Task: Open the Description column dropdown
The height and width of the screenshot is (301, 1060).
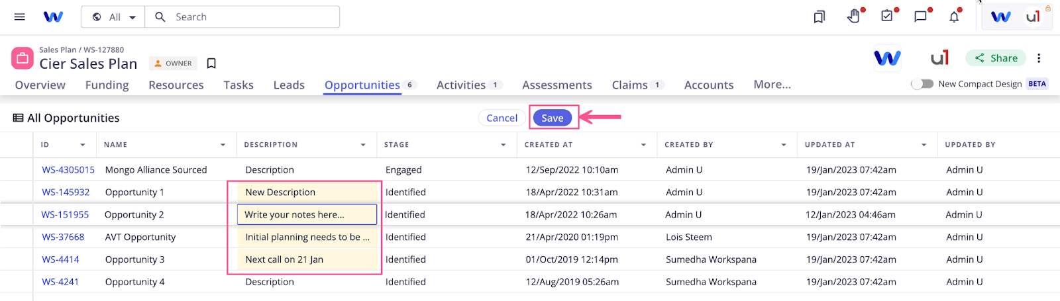Action: coord(363,145)
